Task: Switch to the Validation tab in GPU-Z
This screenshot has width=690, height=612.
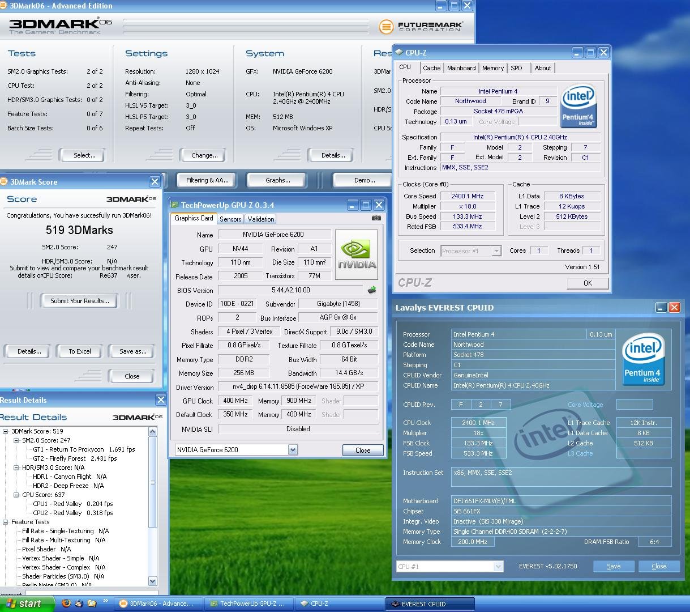Action: (261, 219)
